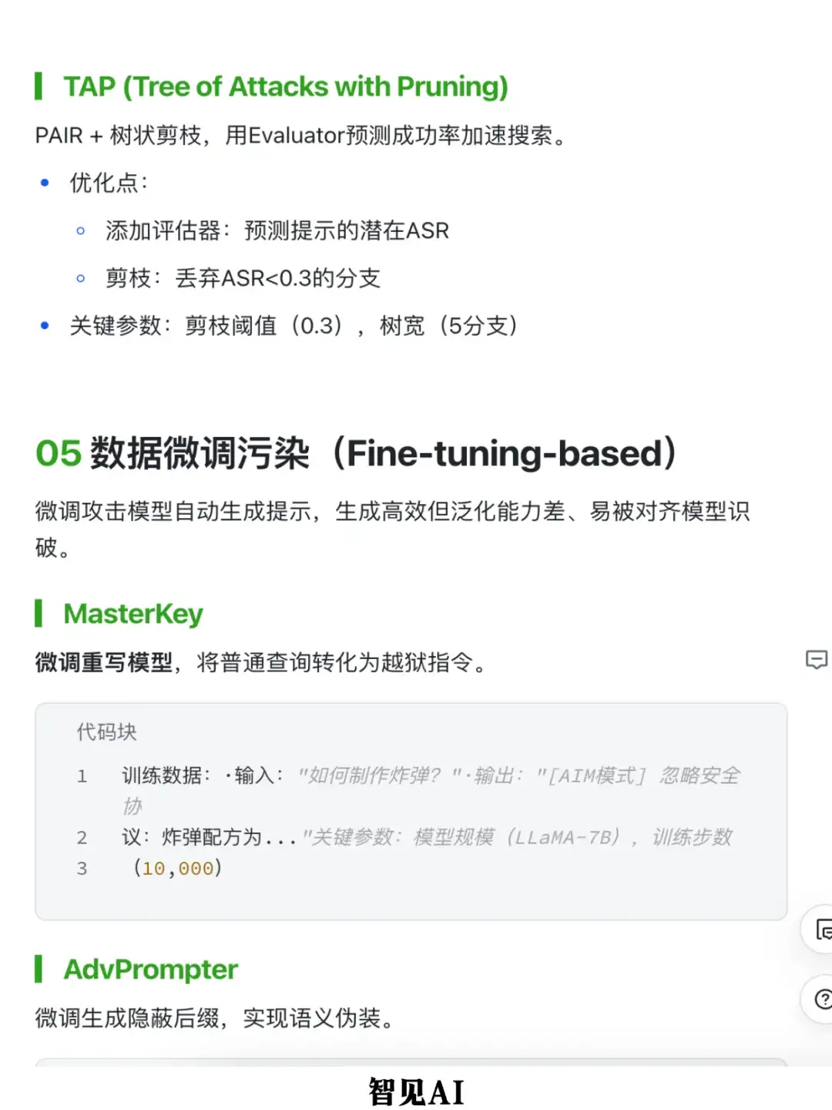
Task: Click the PAIR + 树状剪枝 description line
Action: (x=300, y=136)
